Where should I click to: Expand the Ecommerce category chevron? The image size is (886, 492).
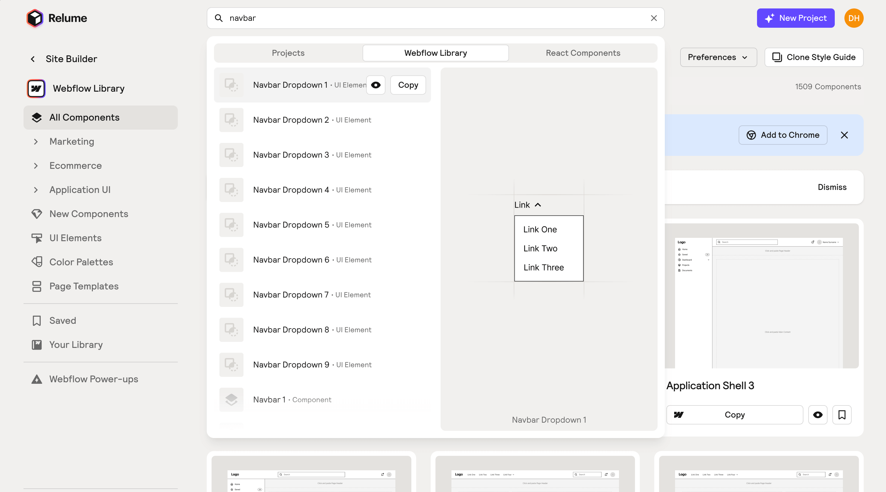(36, 166)
